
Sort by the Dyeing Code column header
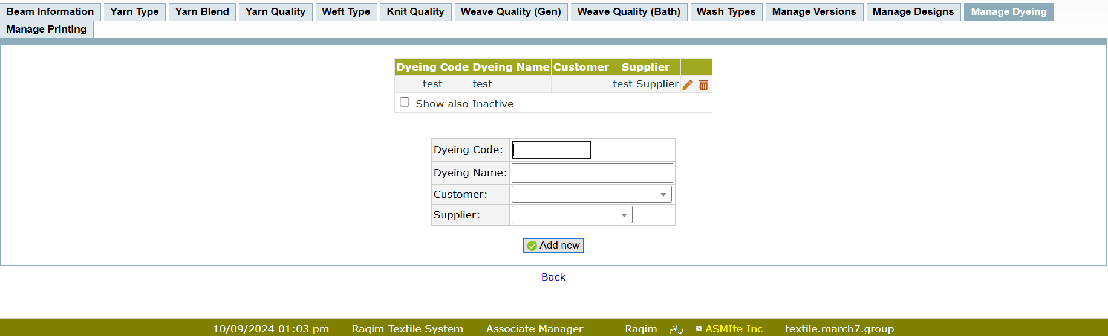point(432,67)
